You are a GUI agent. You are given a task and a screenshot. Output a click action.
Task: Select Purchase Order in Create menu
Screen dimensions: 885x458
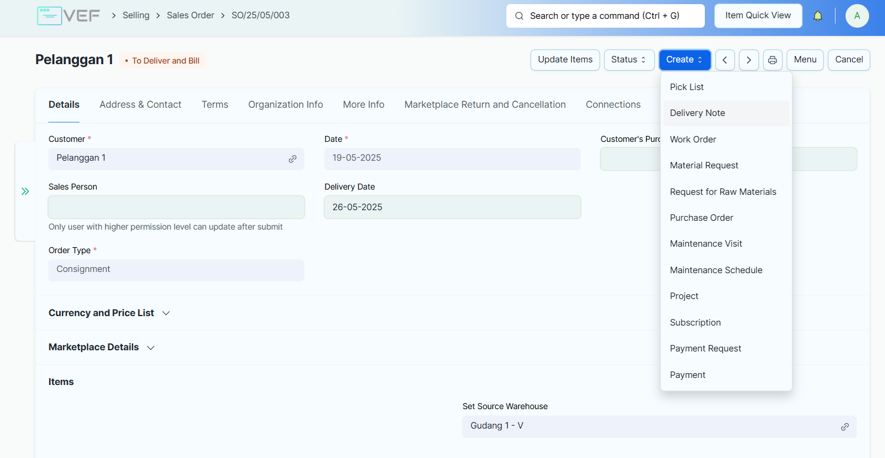click(x=726, y=218)
